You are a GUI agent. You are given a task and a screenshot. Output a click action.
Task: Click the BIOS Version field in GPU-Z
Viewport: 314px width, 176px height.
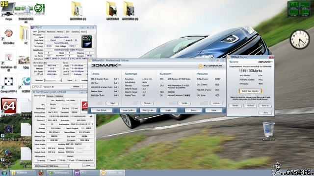[x=68, y=116]
